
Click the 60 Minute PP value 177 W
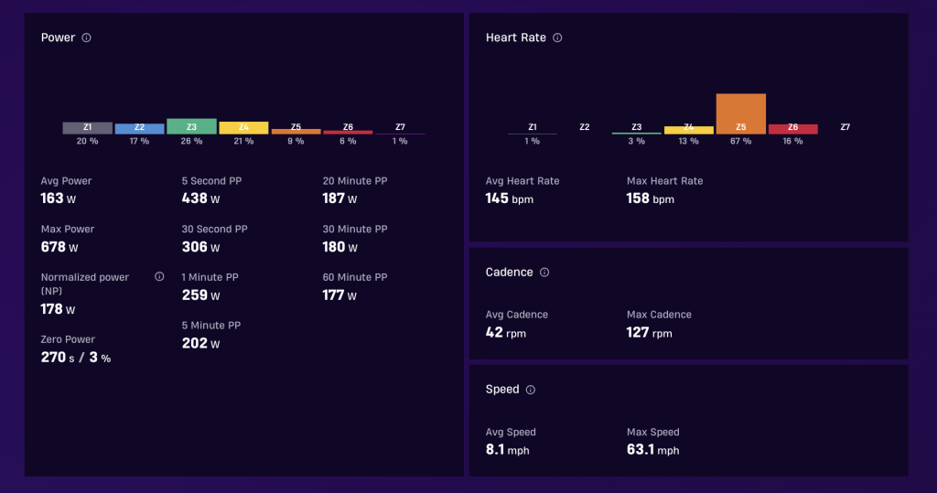pos(339,295)
